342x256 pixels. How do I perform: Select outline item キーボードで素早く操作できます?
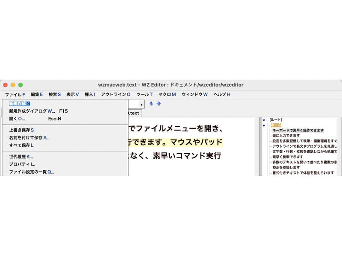click(298, 131)
